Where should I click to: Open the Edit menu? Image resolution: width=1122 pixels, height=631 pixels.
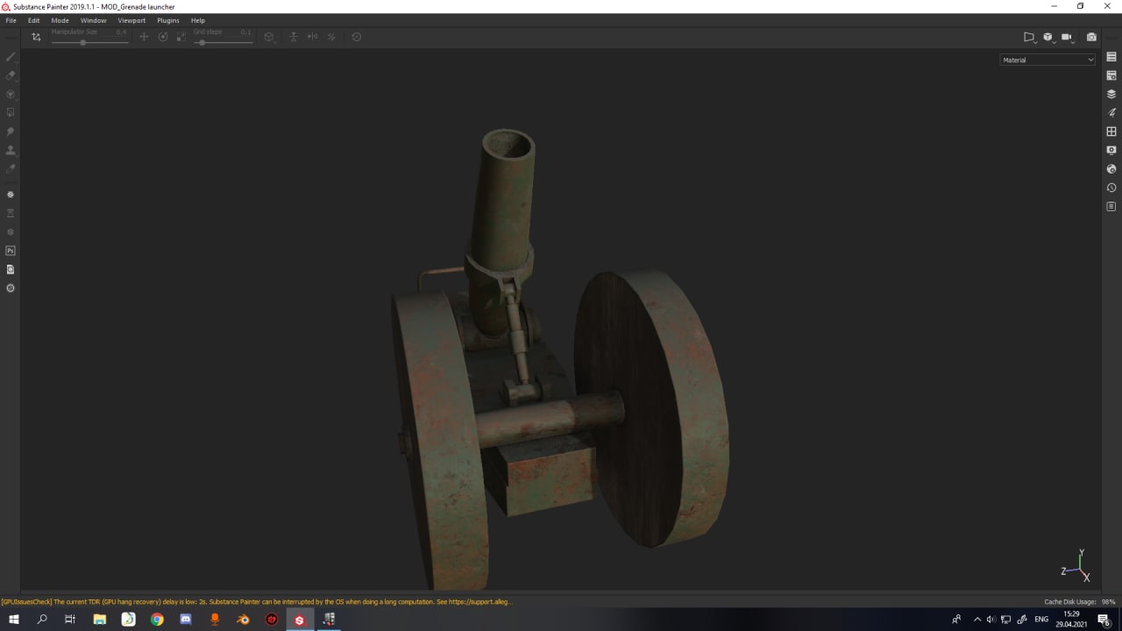tap(33, 20)
